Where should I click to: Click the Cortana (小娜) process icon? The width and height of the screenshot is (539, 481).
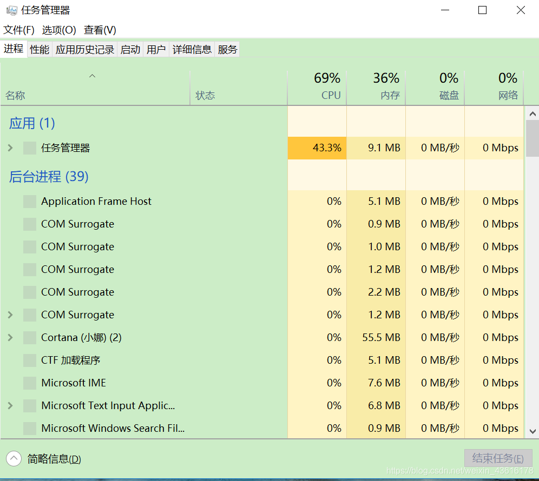click(x=30, y=337)
